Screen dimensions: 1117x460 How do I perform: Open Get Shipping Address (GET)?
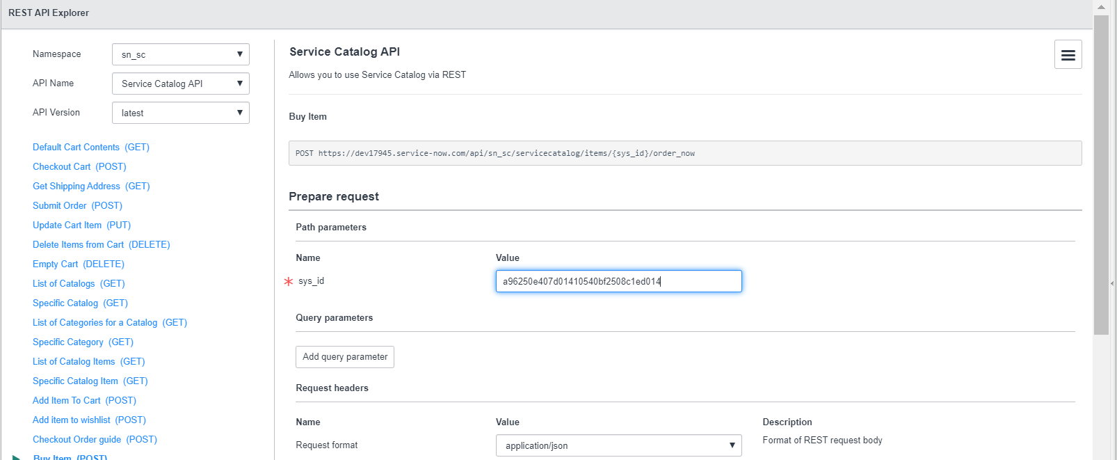91,186
